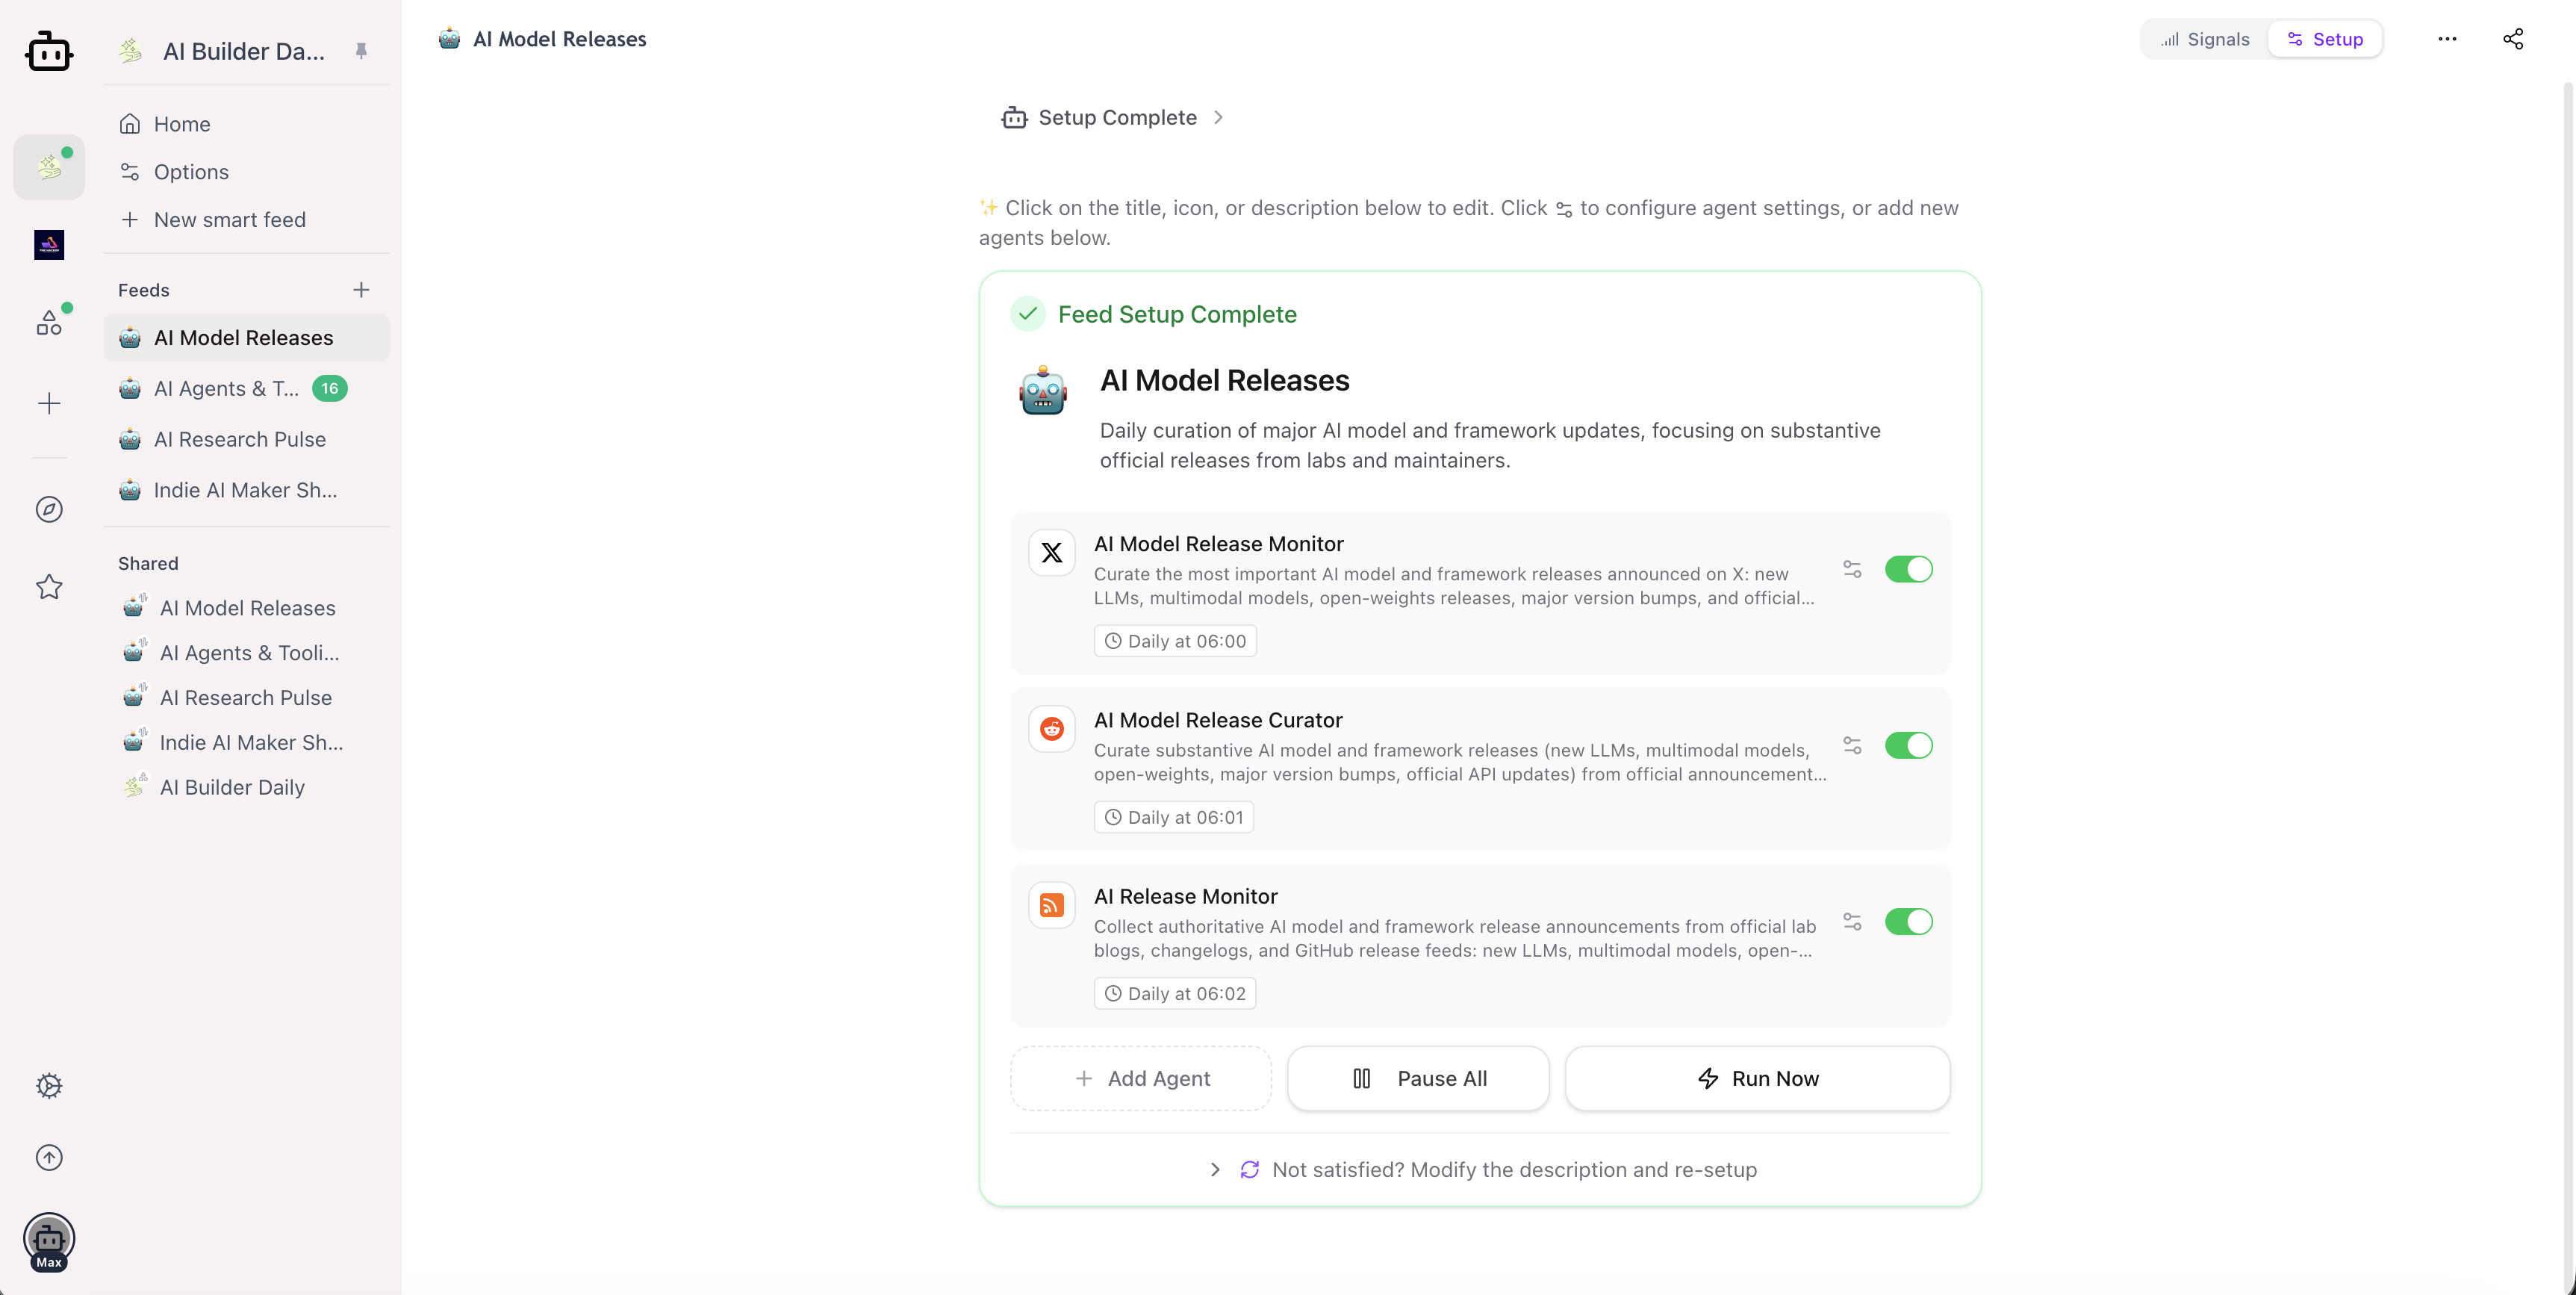The image size is (2576, 1295).
Task: Click the Run Now button
Action: 1757,1078
